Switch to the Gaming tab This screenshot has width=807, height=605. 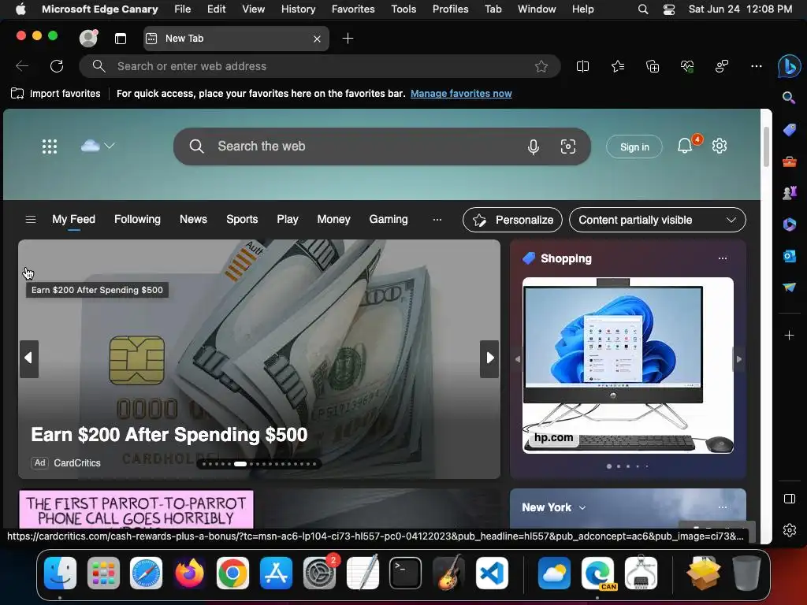click(388, 220)
